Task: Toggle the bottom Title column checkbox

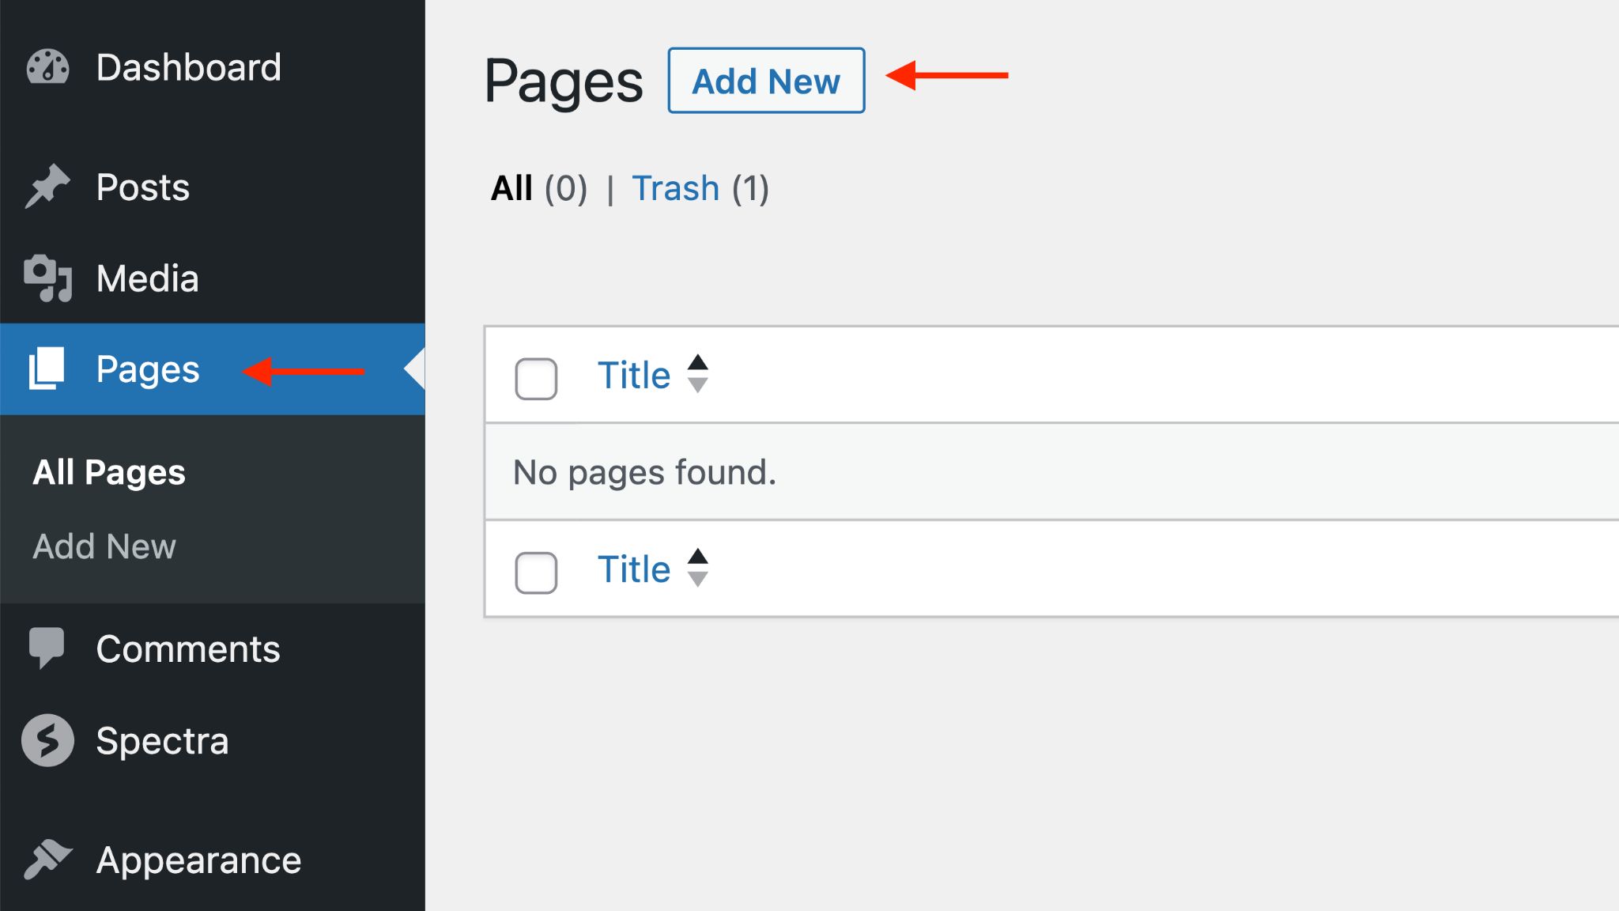Action: 535,571
